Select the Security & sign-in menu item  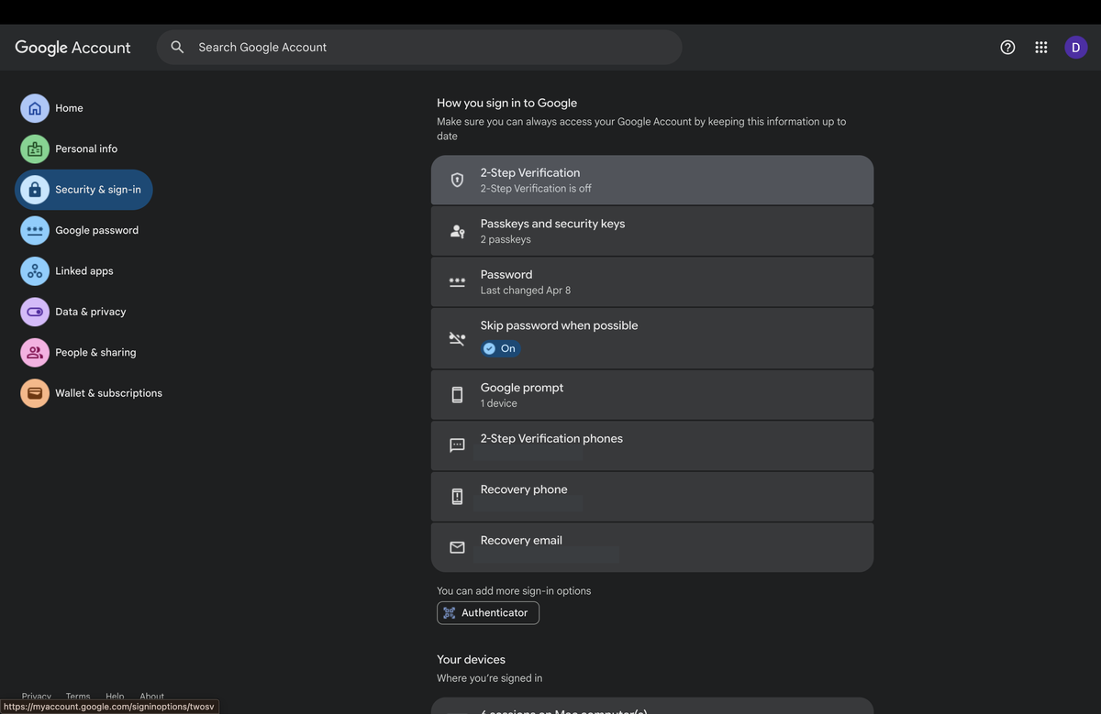83,190
